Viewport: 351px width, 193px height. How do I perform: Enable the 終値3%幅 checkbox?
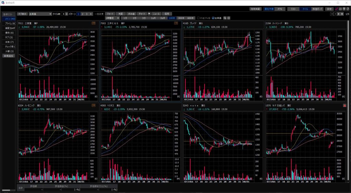point(198,18)
